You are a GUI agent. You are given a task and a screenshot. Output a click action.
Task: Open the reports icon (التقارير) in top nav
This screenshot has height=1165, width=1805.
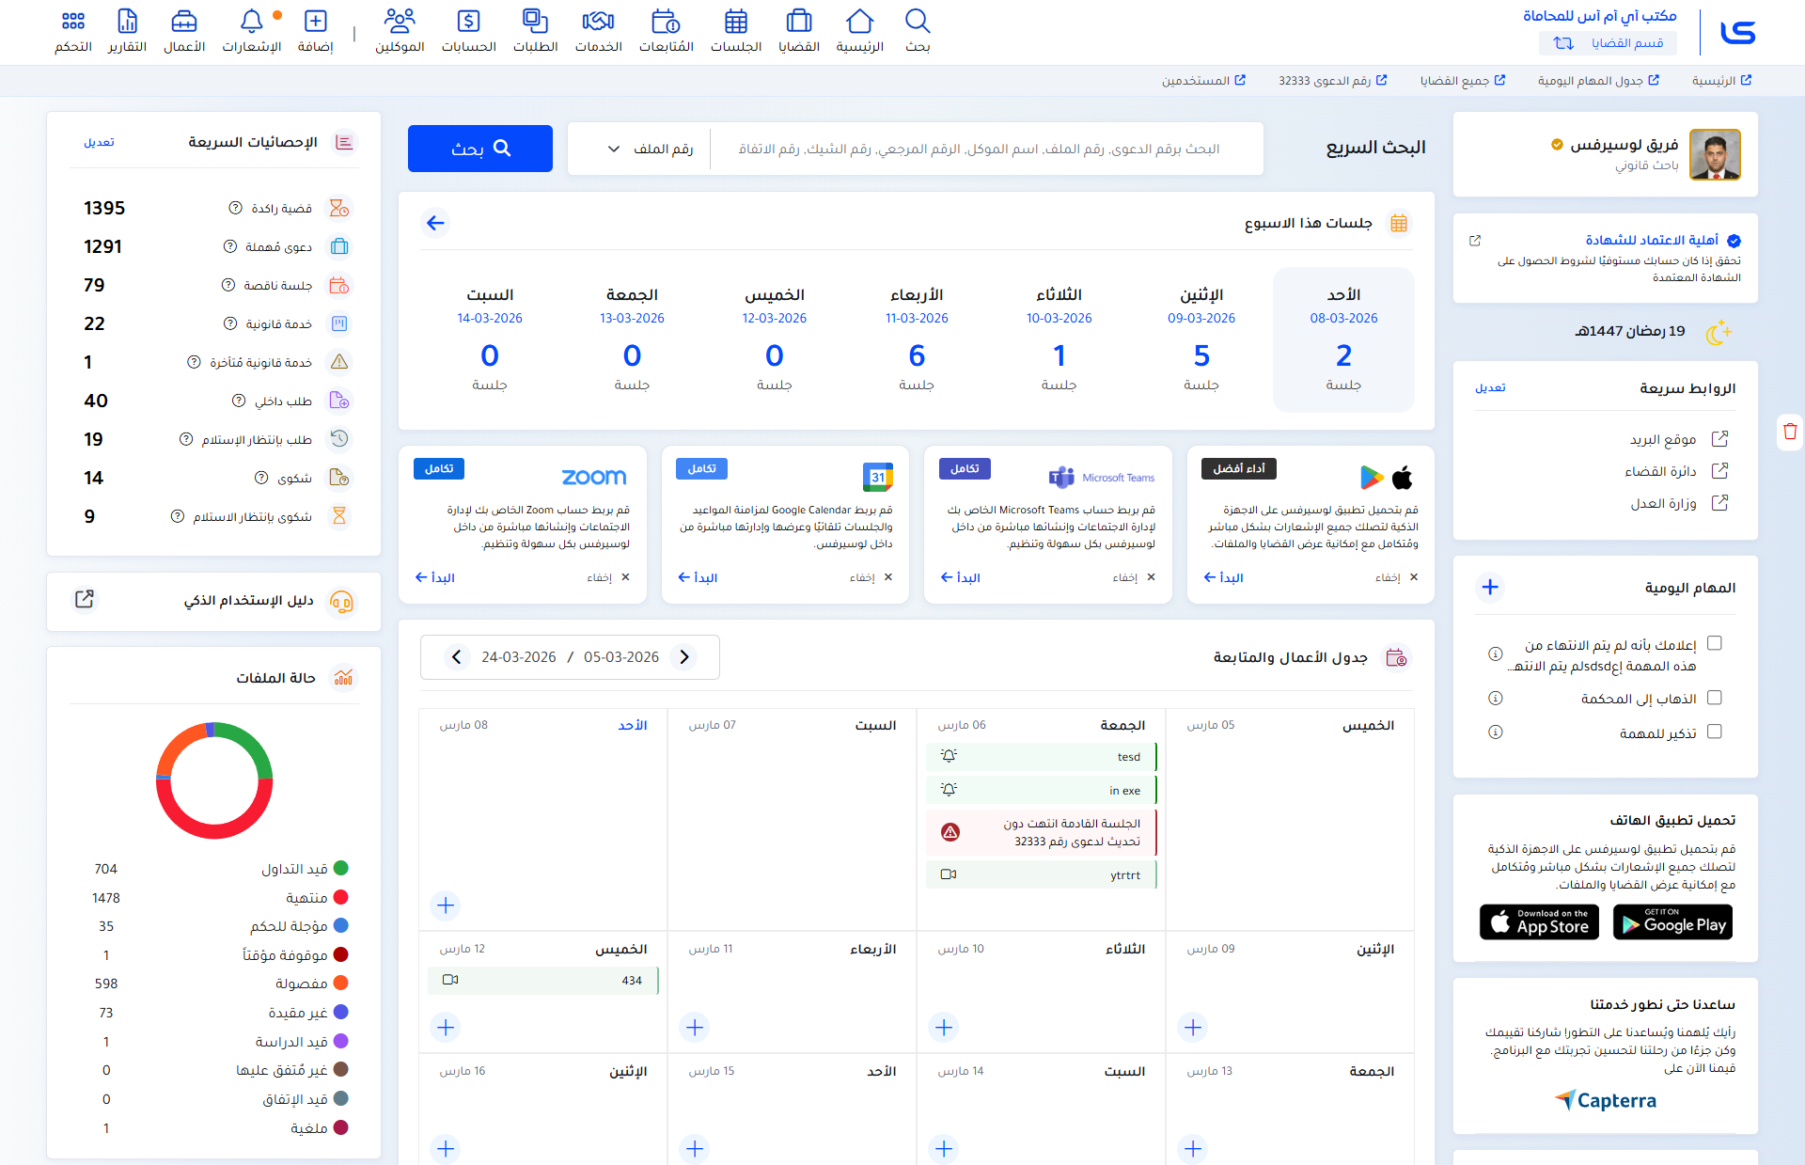click(127, 23)
